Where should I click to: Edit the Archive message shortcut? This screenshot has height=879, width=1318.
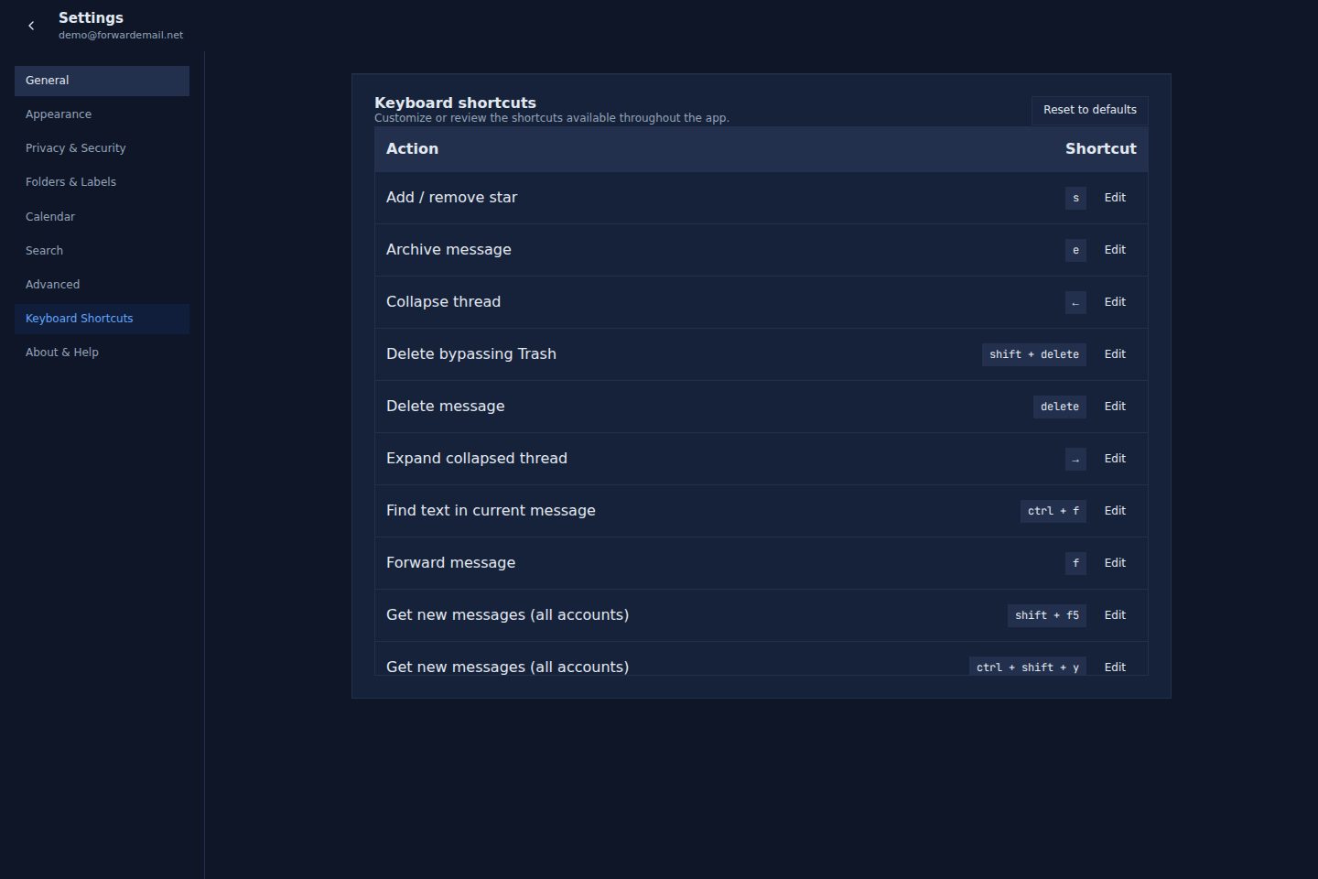click(x=1115, y=250)
